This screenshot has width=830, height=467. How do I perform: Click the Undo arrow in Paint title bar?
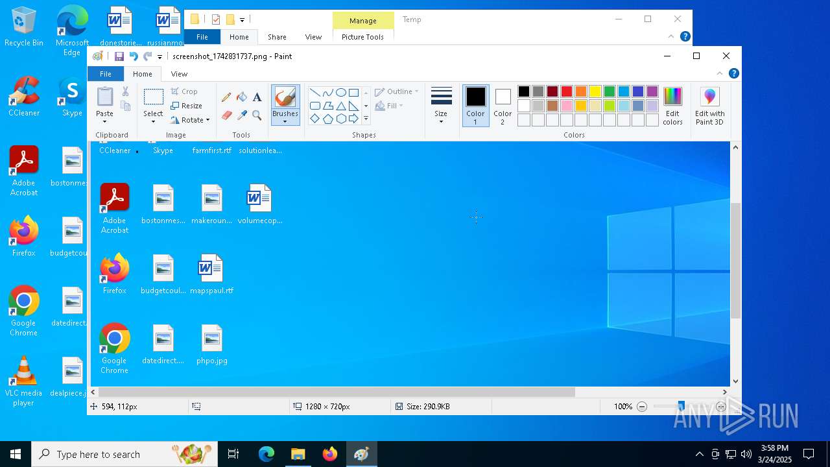(133, 56)
